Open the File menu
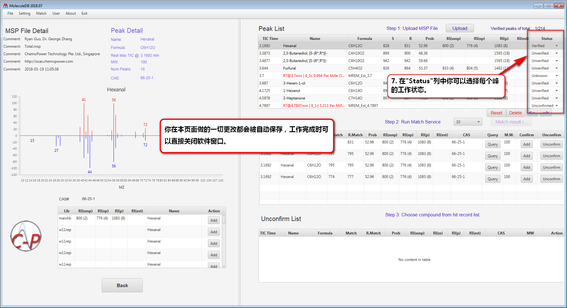The height and width of the screenshot is (308, 567). (10, 13)
